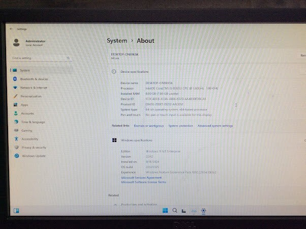Screen dimensions: 306x229
Task: Click System in the breadcrumb header
Action: (x=117, y=41)
